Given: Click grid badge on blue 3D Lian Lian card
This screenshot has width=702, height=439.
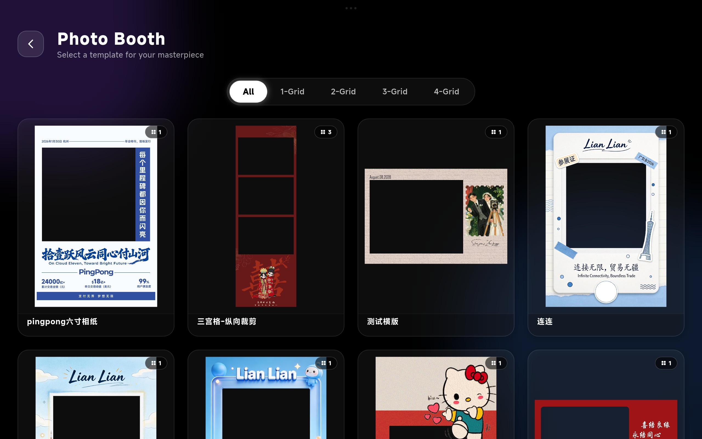Looking at the screenshot, I should click(326, 363).
